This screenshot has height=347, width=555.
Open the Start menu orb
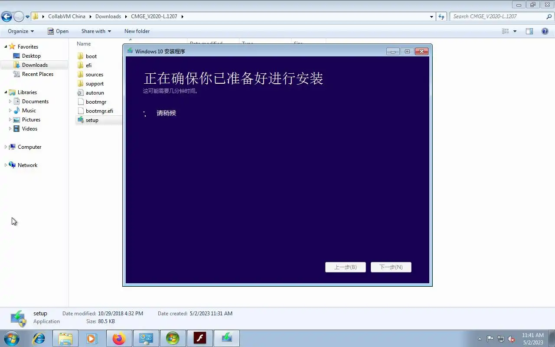click(12, 338)
